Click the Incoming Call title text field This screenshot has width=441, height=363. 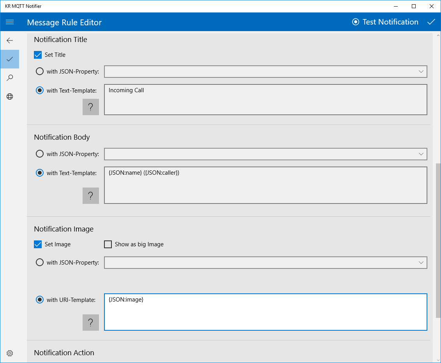point(265,100)
